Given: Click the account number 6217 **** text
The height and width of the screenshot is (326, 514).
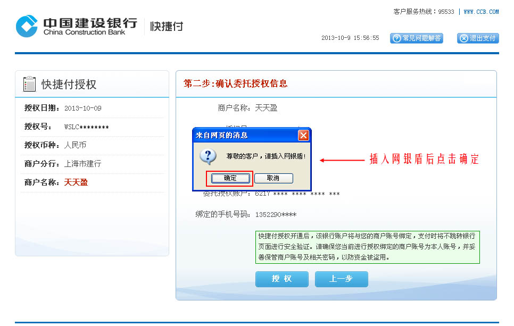Looking at the screenshot, I should point(297,194).
